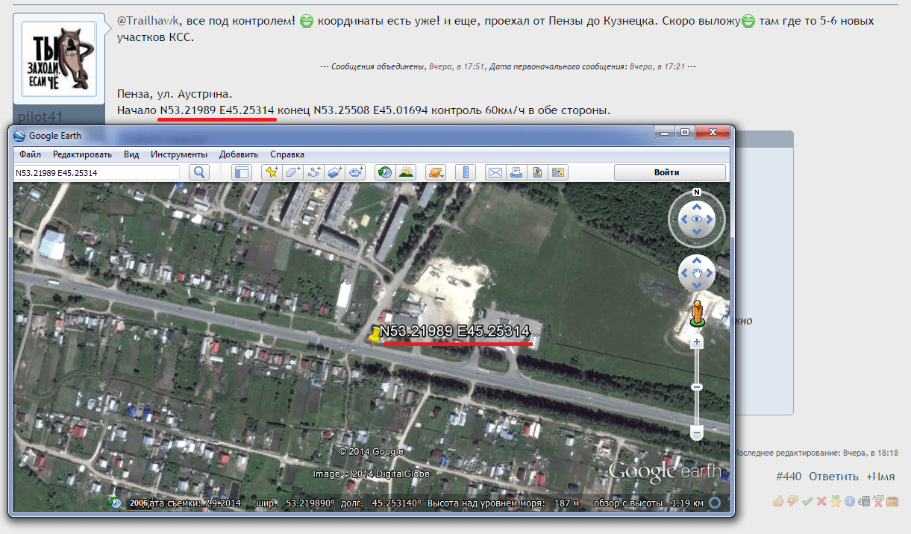The image size is (911, 534).
Task: Click the zoom out minus button
Action: 697,433
